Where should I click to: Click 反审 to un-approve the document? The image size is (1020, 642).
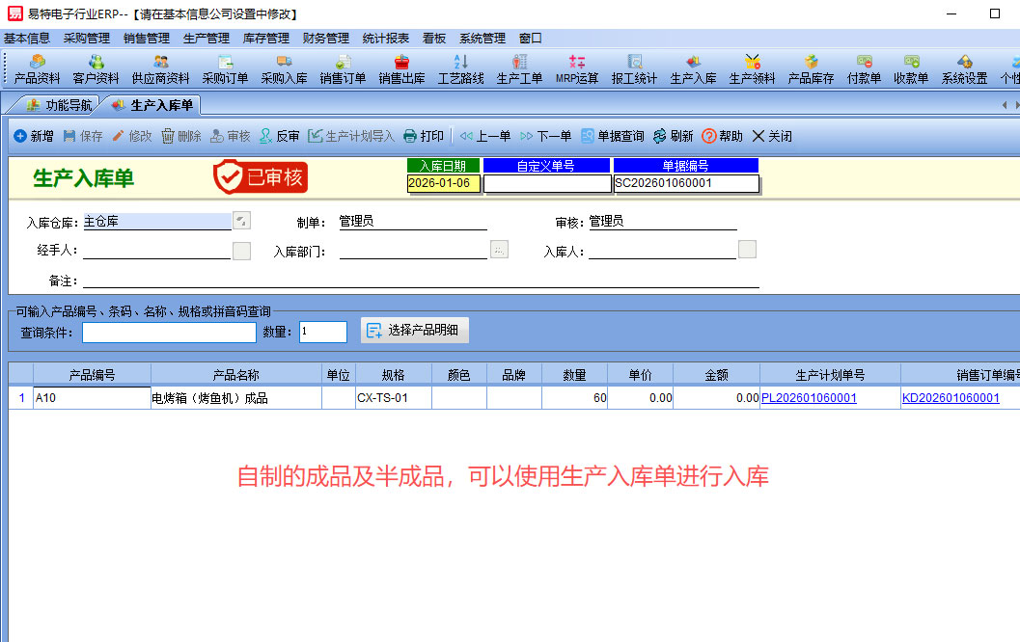tap(279, 136)
